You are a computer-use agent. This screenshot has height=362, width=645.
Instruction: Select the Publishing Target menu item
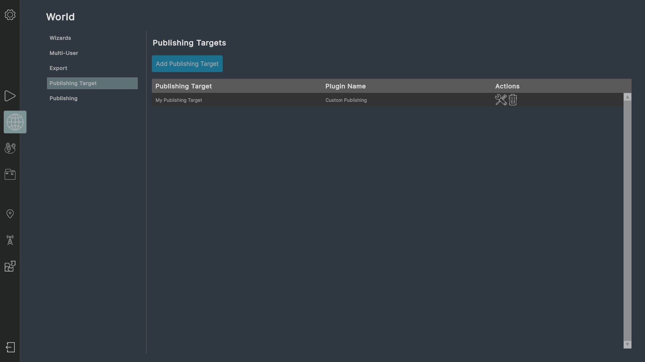[x=92, y=83]
